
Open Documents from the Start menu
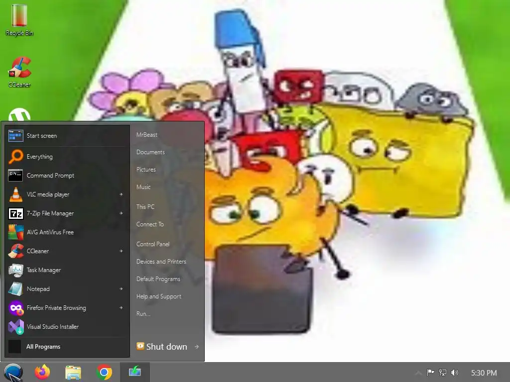150,152
